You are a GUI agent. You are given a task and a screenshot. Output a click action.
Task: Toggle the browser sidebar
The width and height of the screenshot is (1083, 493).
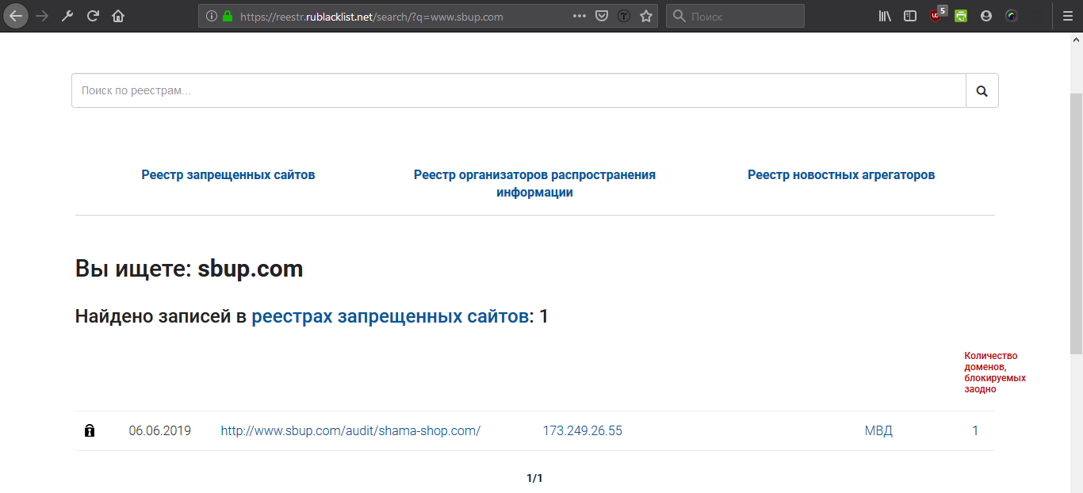(x=910, y=16)
